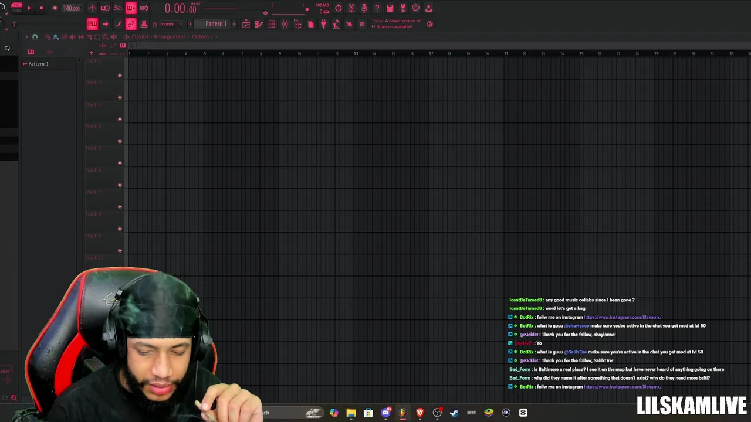
Task: Select the playlist Delete tool
Action: tap(65, 37)
